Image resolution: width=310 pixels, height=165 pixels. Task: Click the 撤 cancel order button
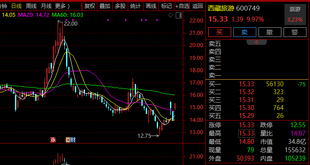coord(269,32)
